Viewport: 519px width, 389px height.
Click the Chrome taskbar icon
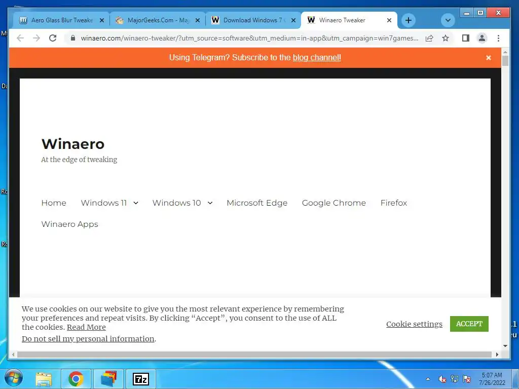(76, 379)
